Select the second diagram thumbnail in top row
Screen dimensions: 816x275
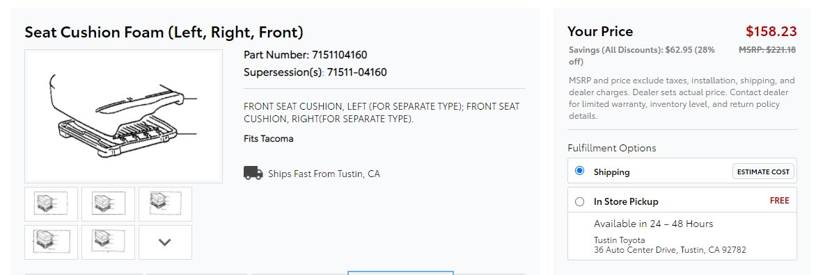tap(108, 204)
